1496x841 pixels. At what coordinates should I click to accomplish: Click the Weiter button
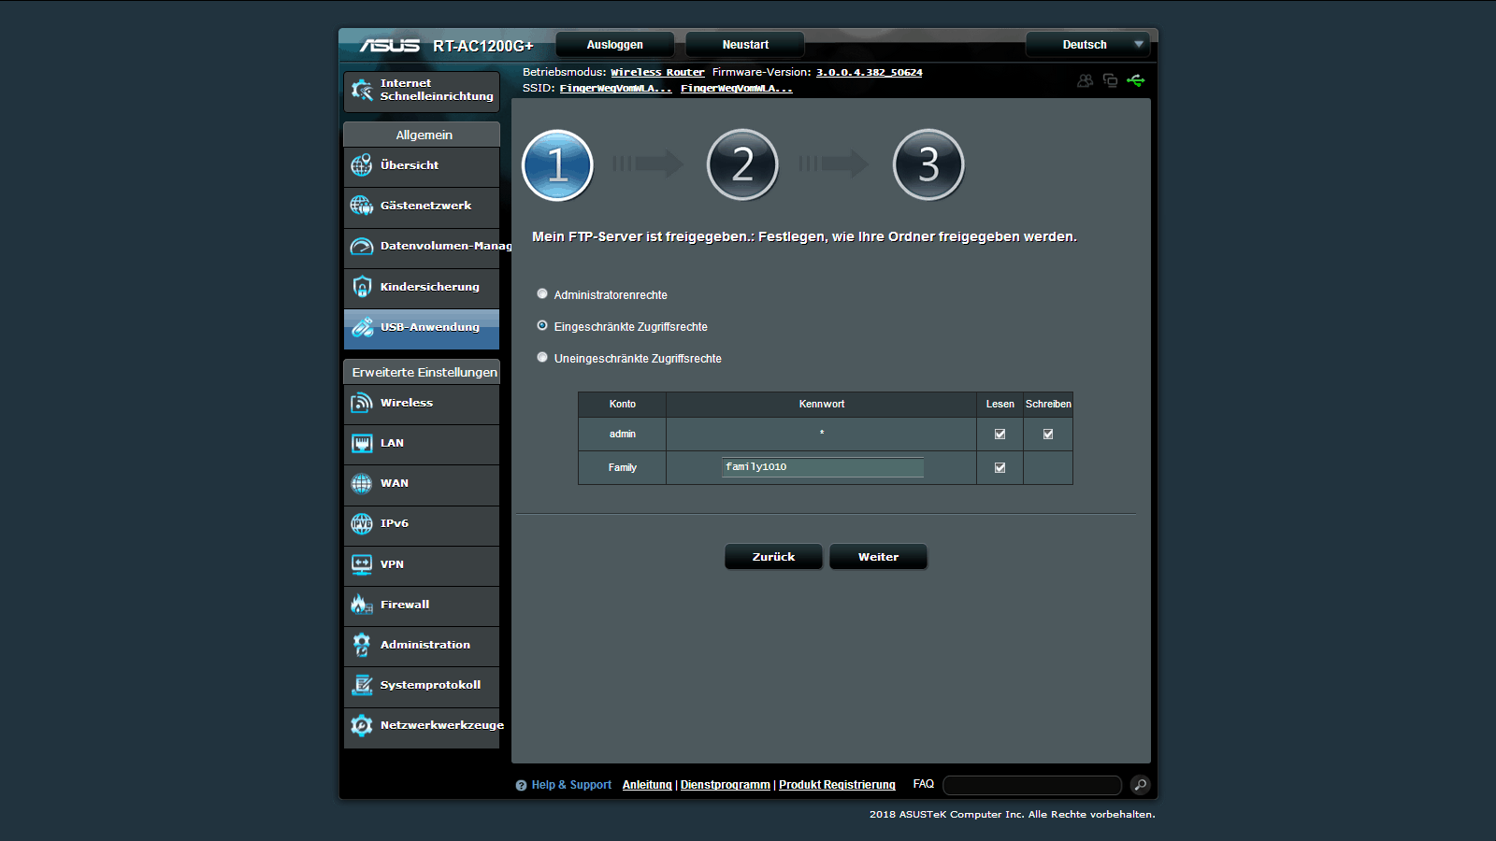click(878, 557)
